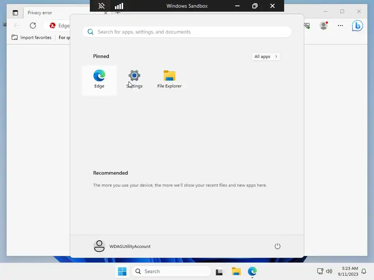
Task: Open the network status tray icon
Action: pyautogui.click(x=320, y=271)
